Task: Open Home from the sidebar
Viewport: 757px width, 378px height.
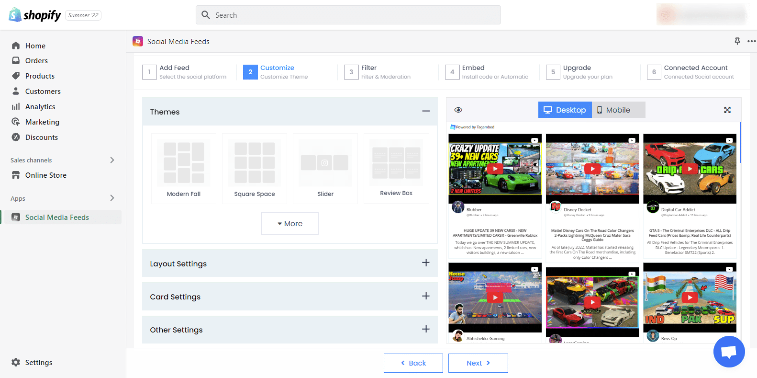Action: coord(35,46)
